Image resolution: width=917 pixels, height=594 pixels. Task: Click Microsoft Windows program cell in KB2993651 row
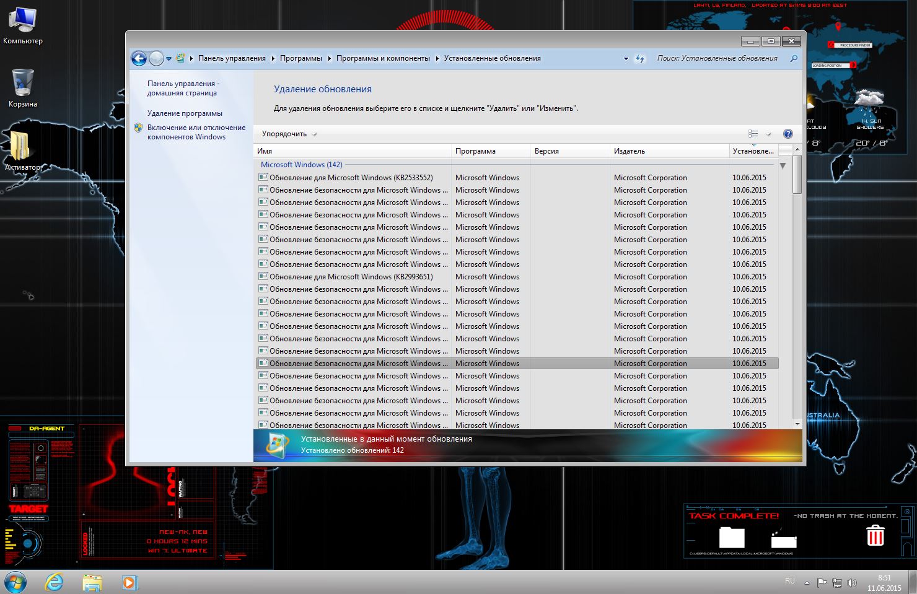pos(487,277)
